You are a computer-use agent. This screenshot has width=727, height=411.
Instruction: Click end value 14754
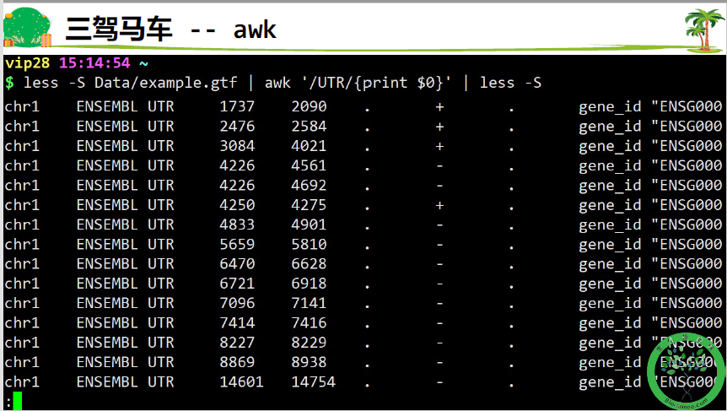point(314,381)
